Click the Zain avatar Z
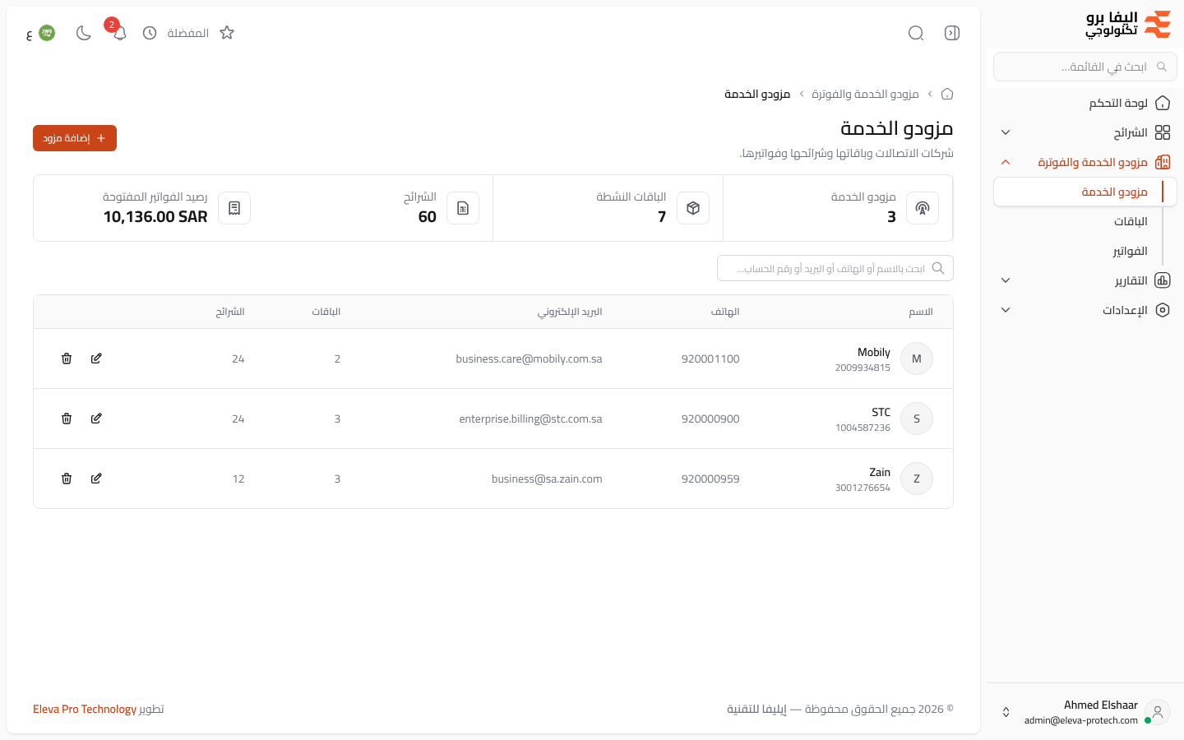Viewport: 1184px width, 740px height. coord(917,479)
